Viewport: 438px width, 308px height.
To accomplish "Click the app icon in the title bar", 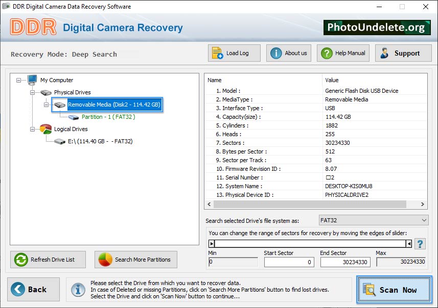I will pos(6,6).
